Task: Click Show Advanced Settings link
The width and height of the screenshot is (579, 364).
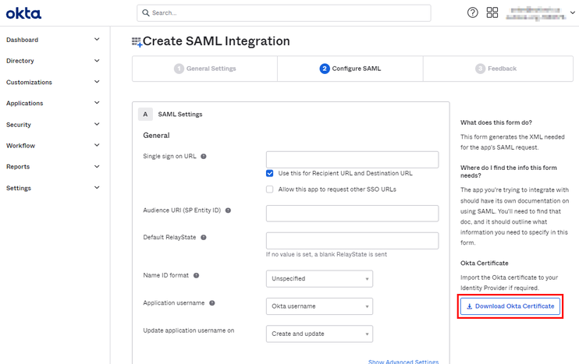Action: [403, 361]
